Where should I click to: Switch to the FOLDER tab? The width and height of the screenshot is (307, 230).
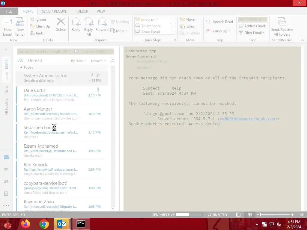coord(82,11)
